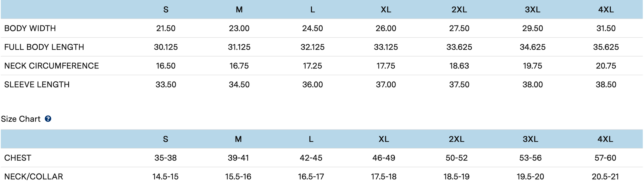The height and width of the screenshot is (187, 644).
Task: Select the 35.625 full body length cell
Action: pyautogui.click(x=606, y=47)
